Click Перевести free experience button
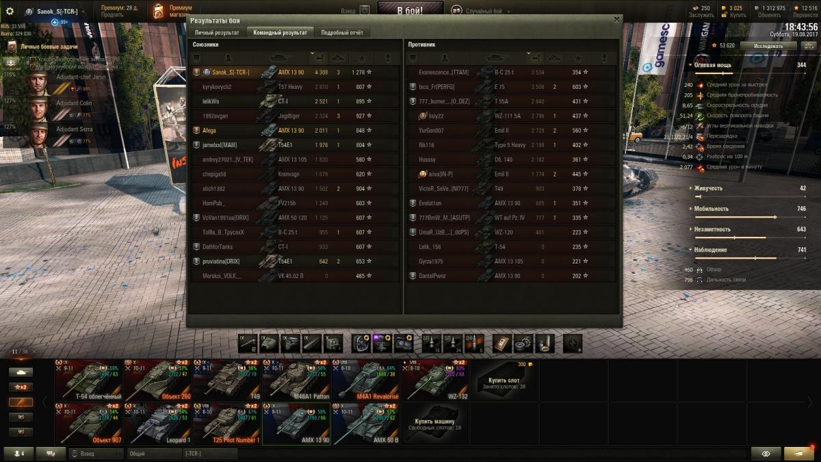Screen dimensions: 821x462 805,14
